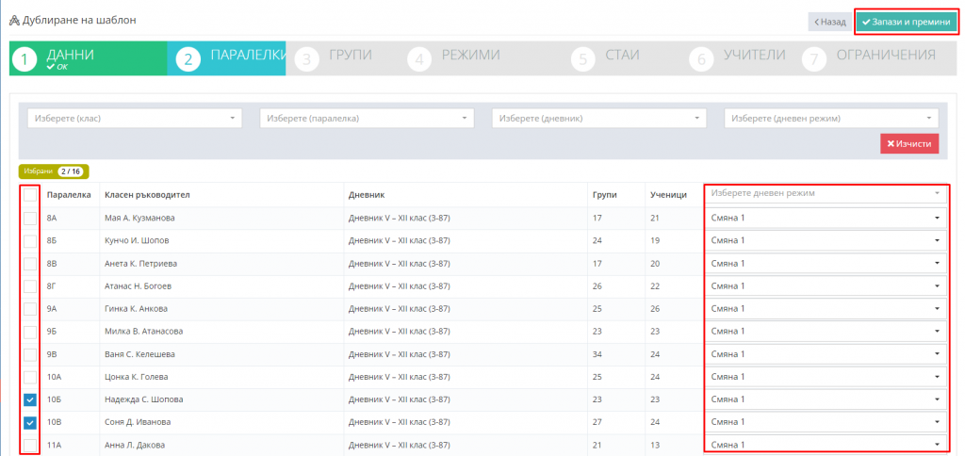Go back with the Назад button
The image size is (965, 456).
coord(830,22)
